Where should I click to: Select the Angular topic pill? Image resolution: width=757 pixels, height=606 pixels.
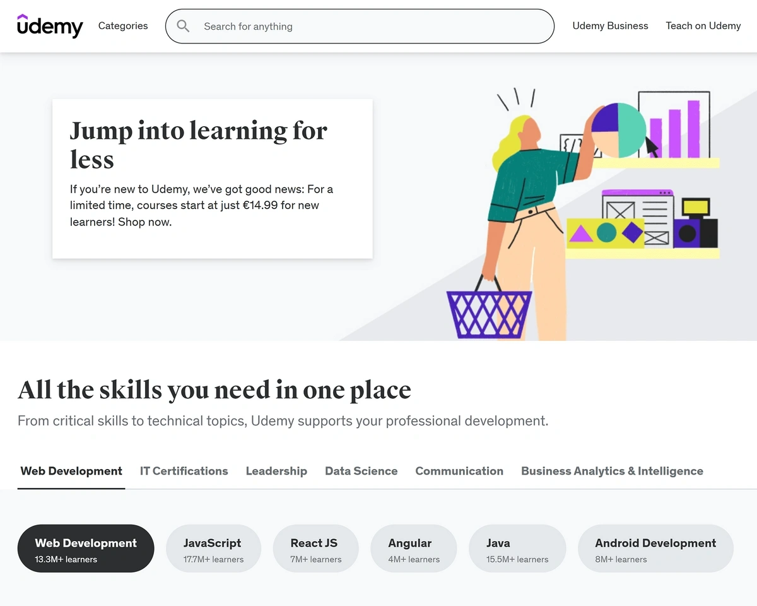point(414,549)
